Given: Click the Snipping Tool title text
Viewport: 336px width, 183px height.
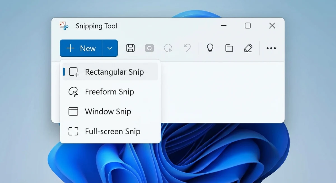Looking at the screenshot, I should [x=96, y=26].
